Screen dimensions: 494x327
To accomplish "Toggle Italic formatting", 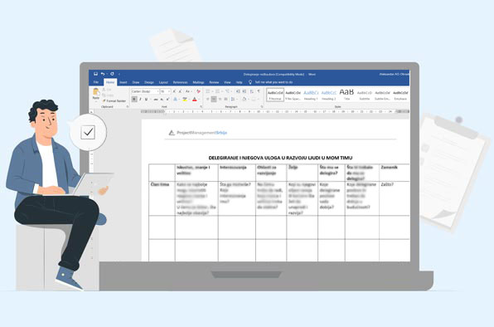I will pyautogui.click(x=140, y=100).
